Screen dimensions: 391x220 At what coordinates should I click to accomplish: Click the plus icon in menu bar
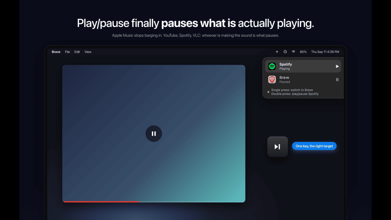[x=277, y=52]
